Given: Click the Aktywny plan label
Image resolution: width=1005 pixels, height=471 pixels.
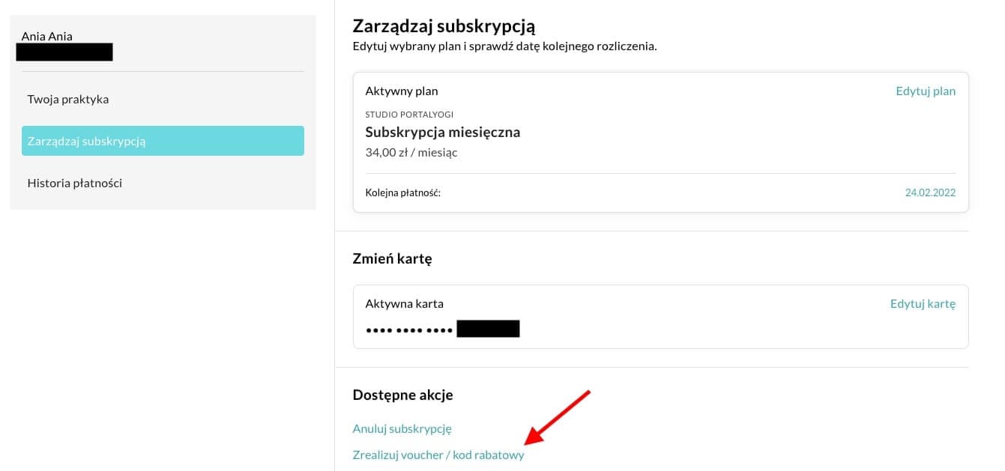Looking at the screenshot, I should pos(402,91).
